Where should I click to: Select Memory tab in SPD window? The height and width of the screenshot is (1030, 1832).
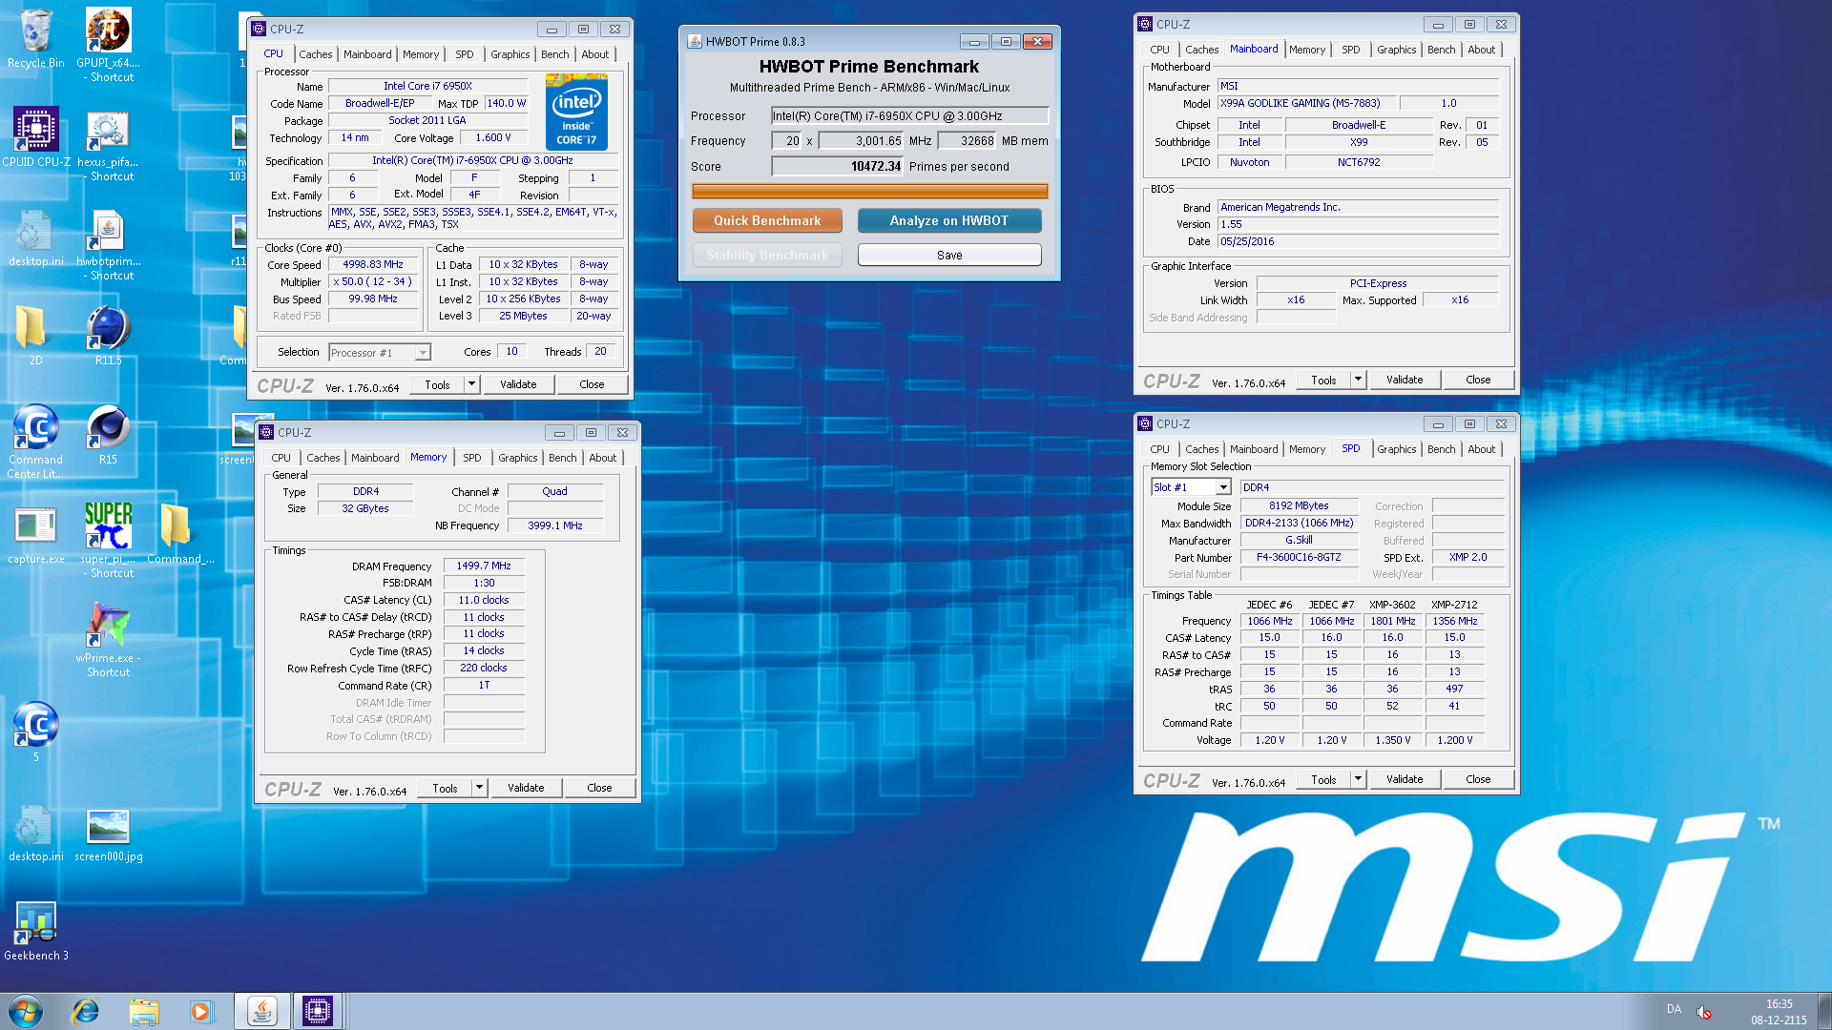(1306, 449)
